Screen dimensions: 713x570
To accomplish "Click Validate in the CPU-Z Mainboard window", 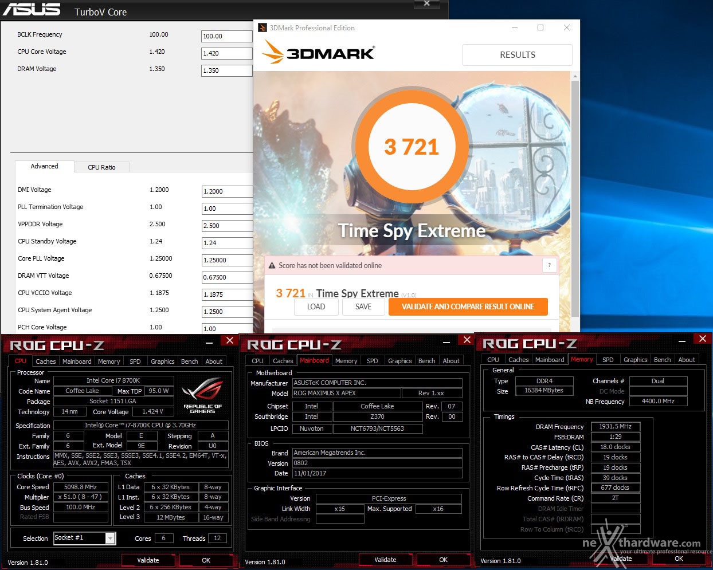I will point(385,560).
